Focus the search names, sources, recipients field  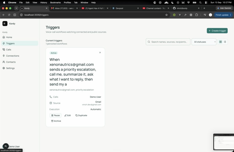[168, 42]
